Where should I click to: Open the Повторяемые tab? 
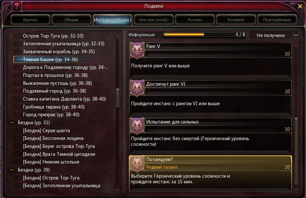277,20
